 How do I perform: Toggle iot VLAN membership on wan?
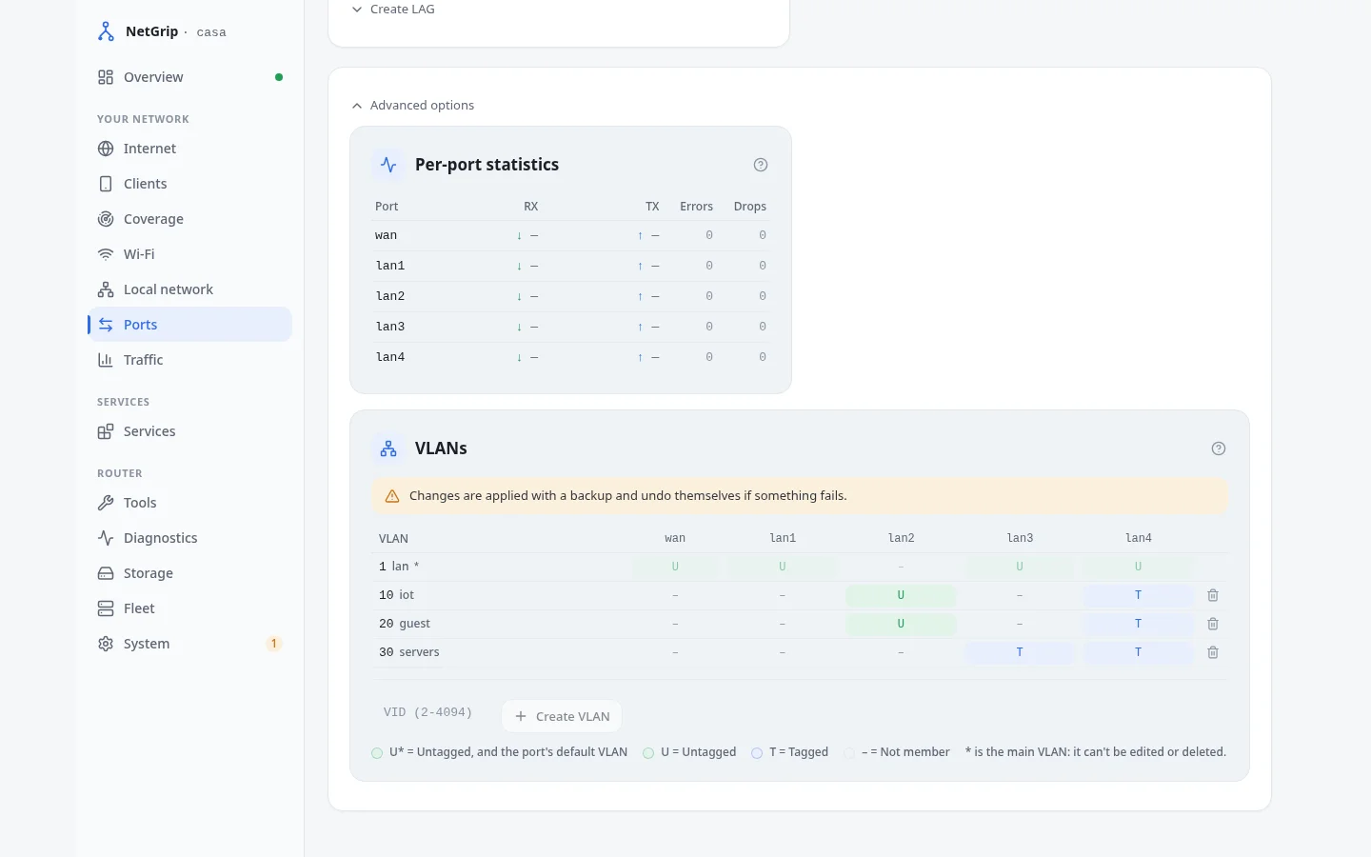pyautogui.click(x=675, y=595)
